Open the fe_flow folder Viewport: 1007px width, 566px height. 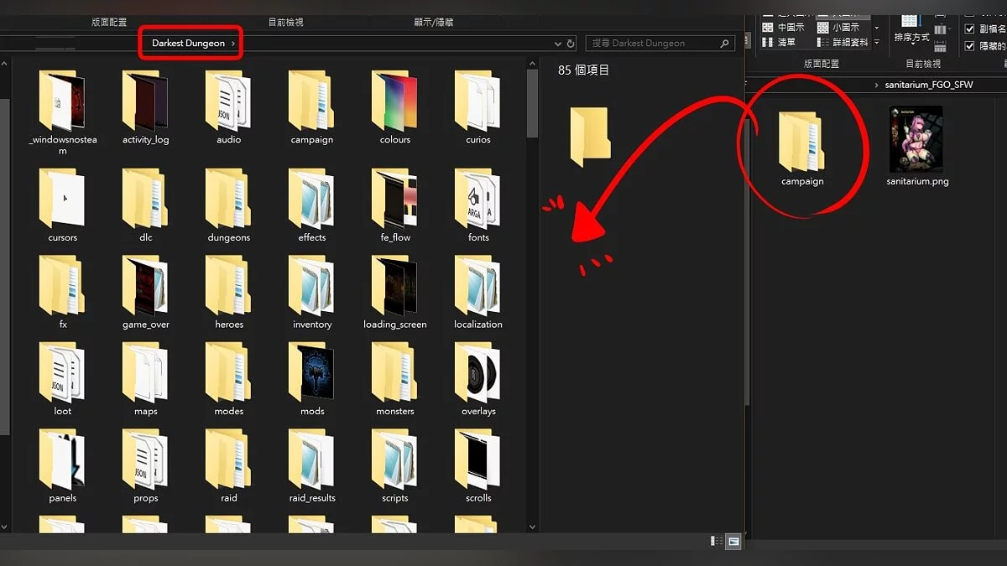tap(395, 205)
